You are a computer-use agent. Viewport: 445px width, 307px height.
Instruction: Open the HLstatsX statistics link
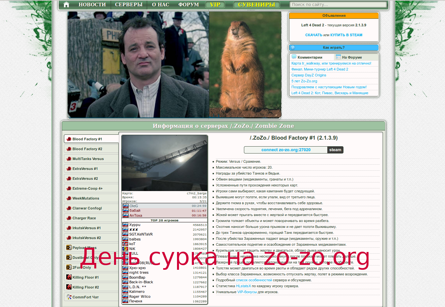click(x=243, y=286)
